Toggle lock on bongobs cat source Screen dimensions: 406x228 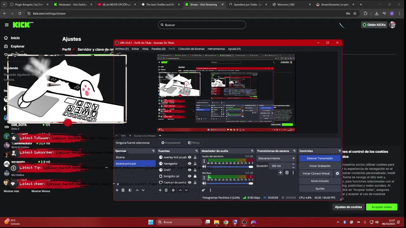[195, 176]
